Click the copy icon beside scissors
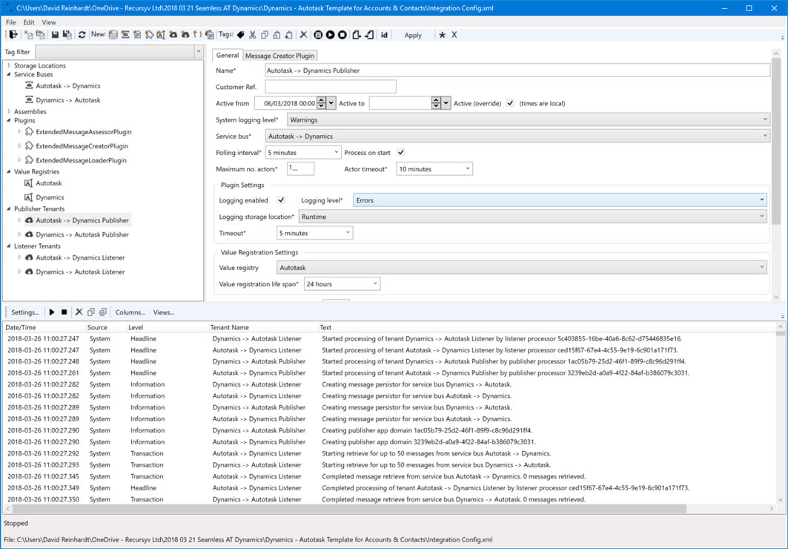Image resolution: width=788 pixels, height=549 pixels. (265, 35)
